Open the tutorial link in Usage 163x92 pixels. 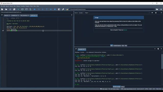tap(125, 30)
